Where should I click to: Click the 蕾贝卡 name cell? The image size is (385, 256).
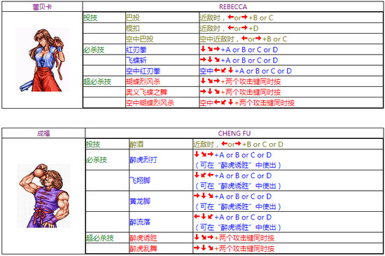[42, 7]
